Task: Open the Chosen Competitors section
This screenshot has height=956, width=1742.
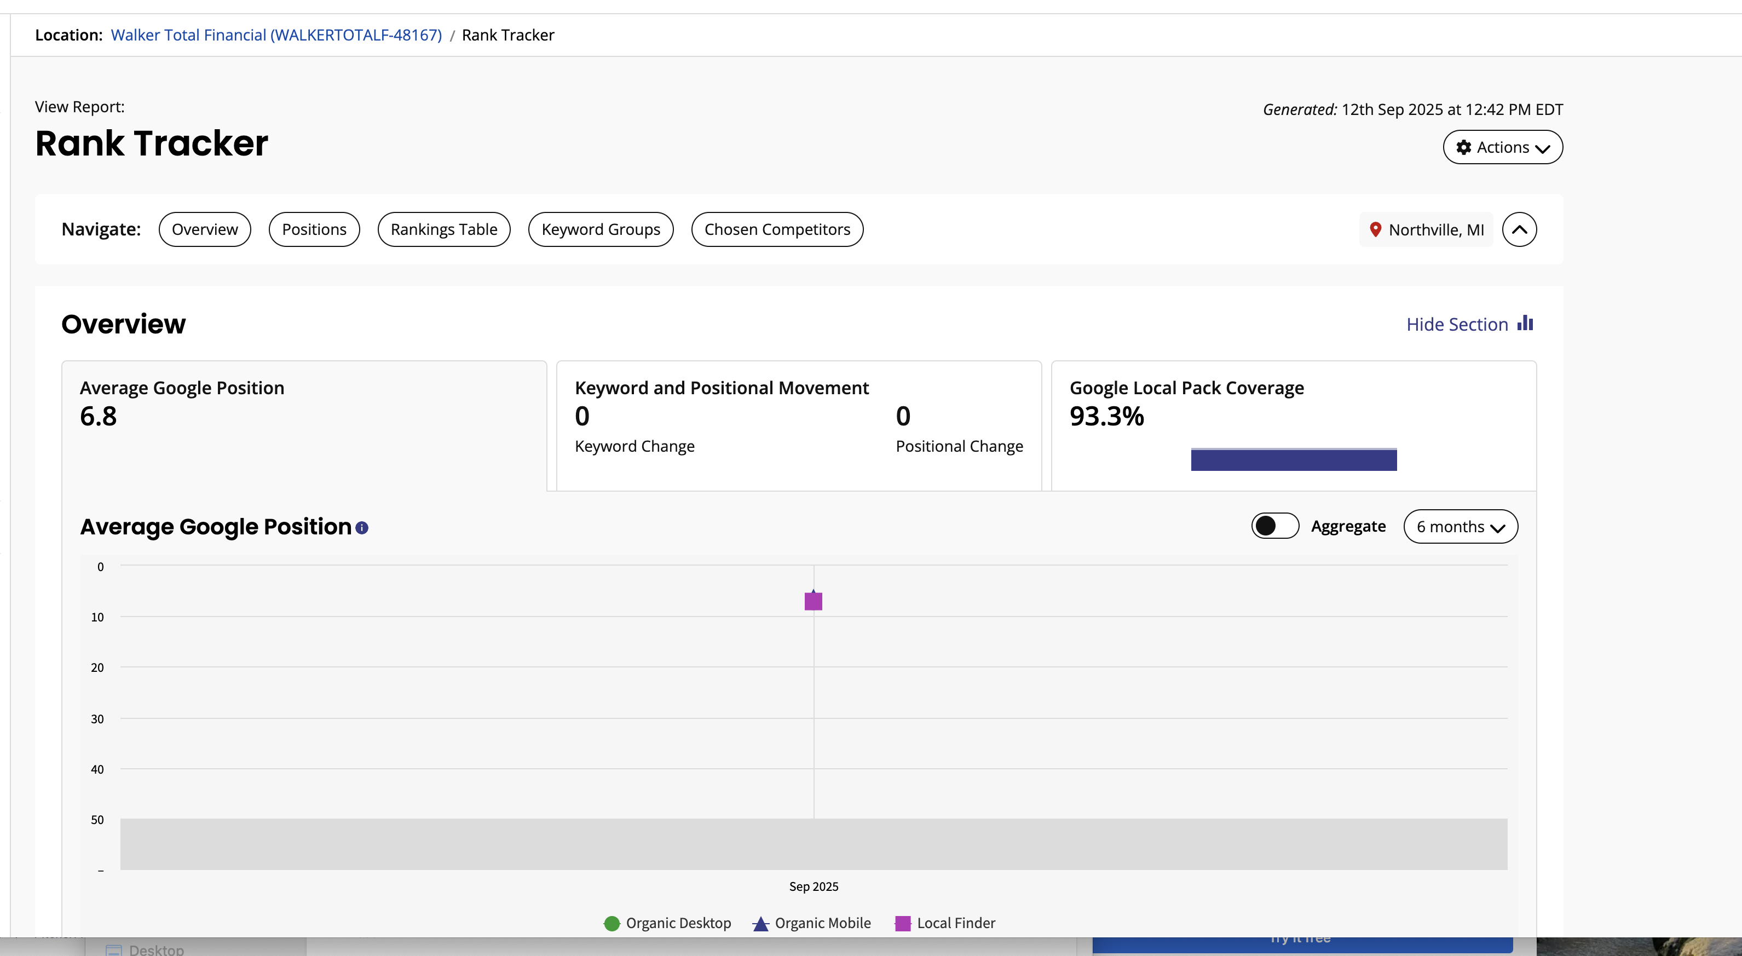Action: 777,229
